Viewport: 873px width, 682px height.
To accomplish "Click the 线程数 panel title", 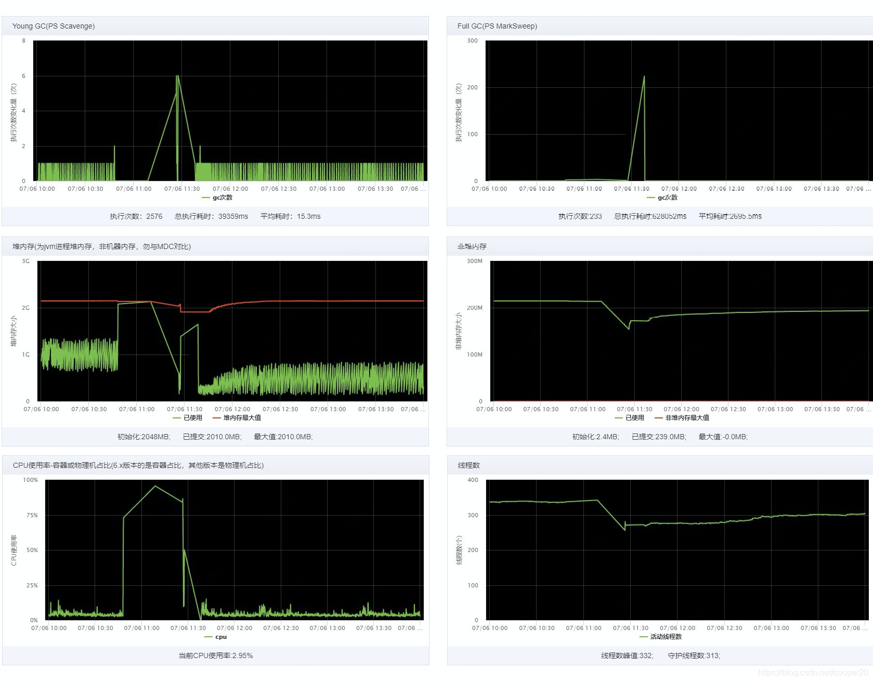I will coord(468,465).
